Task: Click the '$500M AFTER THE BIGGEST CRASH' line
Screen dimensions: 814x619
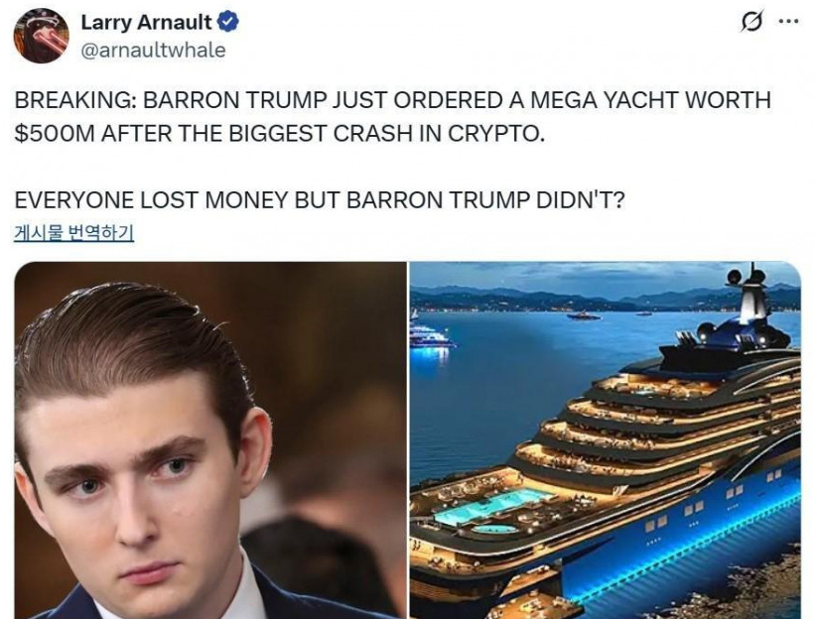Action: click(280, 133)
